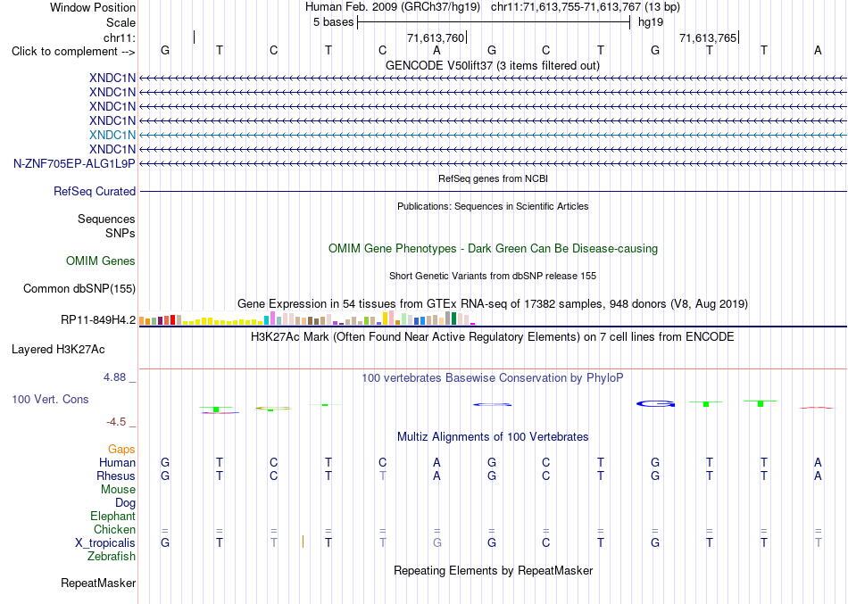Image resolution: width=848 pixels, height=604 pixels.
Task: Click the Sequences label under Publications
Action: (x=106, y=219)
